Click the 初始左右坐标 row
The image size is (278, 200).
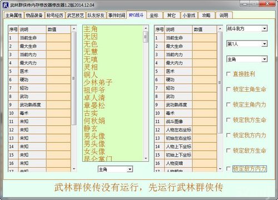point(185,138)
